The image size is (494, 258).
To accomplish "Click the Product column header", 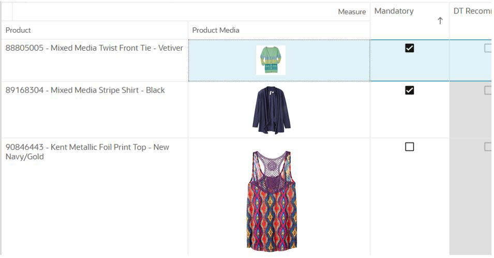I will click(x=18, y=30).
